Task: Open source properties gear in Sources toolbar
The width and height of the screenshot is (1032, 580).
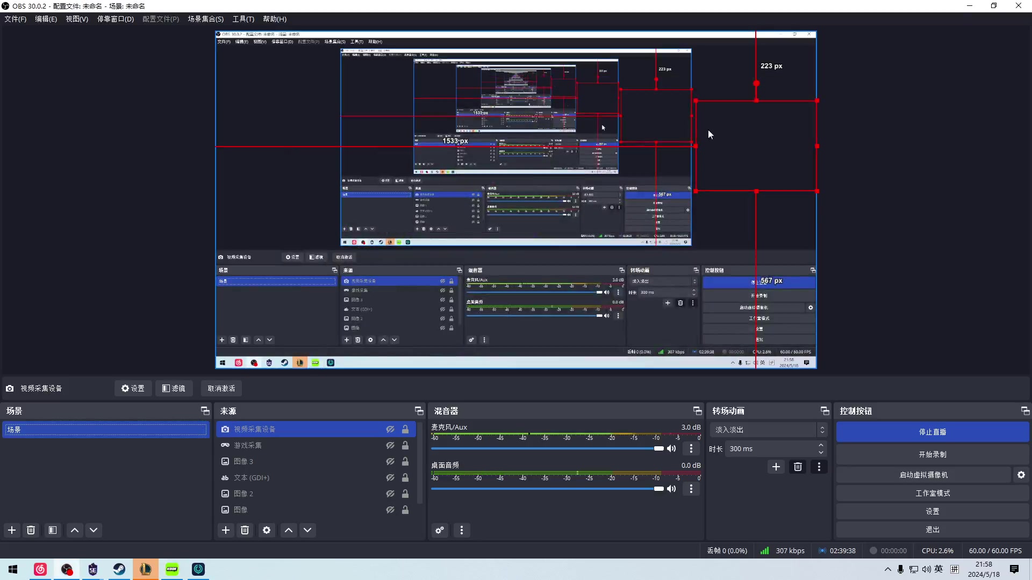Action: (x=267, y=530)
